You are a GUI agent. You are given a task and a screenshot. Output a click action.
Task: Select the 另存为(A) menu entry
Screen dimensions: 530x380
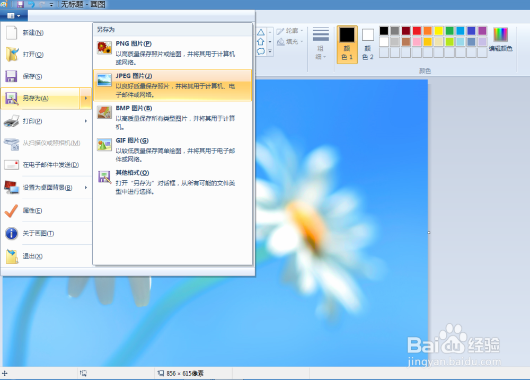point(41,98)
